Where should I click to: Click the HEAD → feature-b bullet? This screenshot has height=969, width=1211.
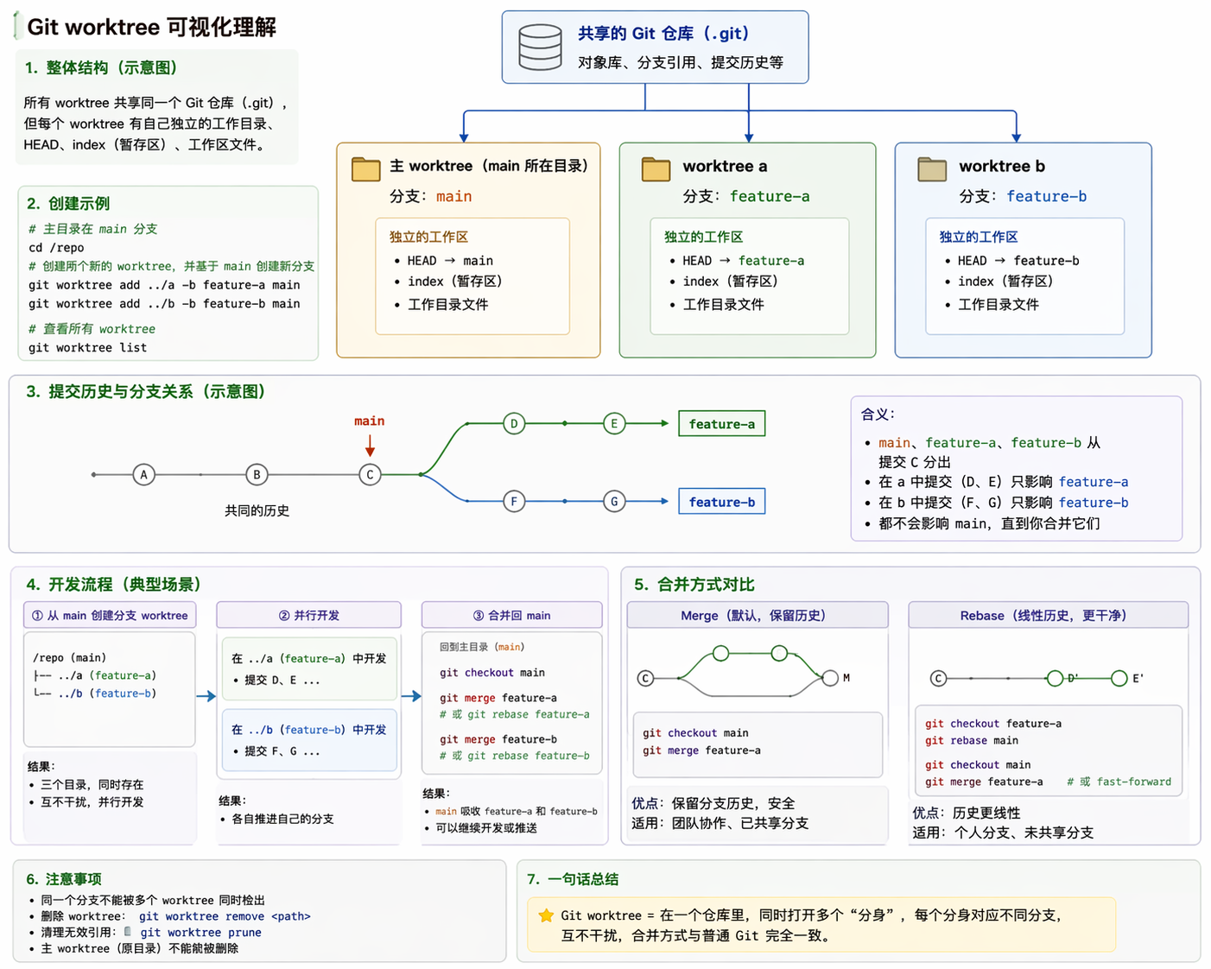(x=1011, y=260)
